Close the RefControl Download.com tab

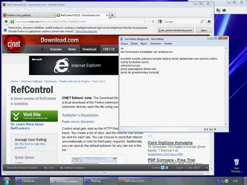pos(107,15)
